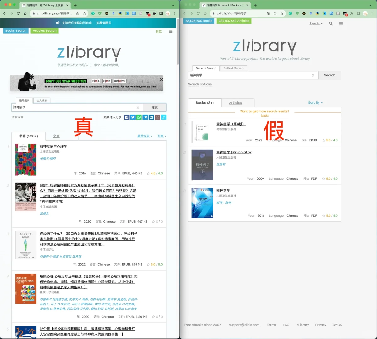Expand Sign In dropdown
Screen dimensions: 377x339
[x=316, y=24]
